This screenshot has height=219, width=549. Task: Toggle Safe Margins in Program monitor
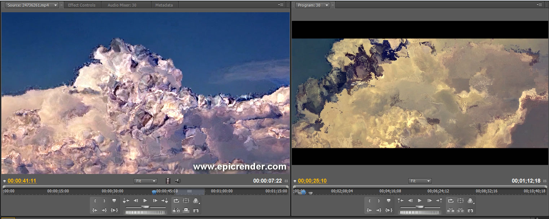point(461,201)
